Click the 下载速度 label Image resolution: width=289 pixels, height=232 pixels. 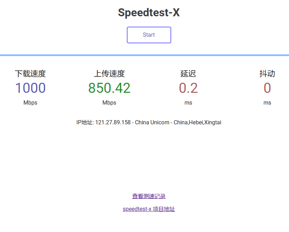pos(30,74)
